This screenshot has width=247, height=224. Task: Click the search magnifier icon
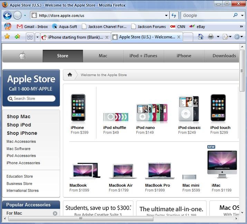[x=235, y=15]
